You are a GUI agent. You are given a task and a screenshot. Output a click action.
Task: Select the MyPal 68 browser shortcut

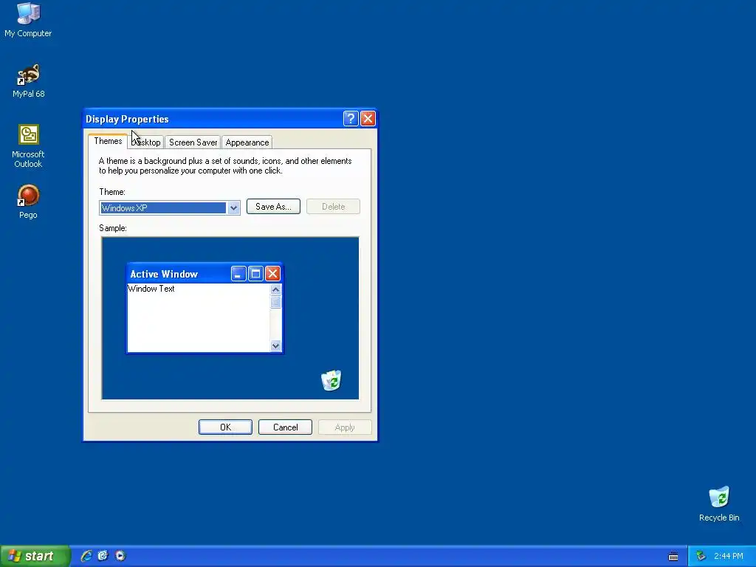29,80
